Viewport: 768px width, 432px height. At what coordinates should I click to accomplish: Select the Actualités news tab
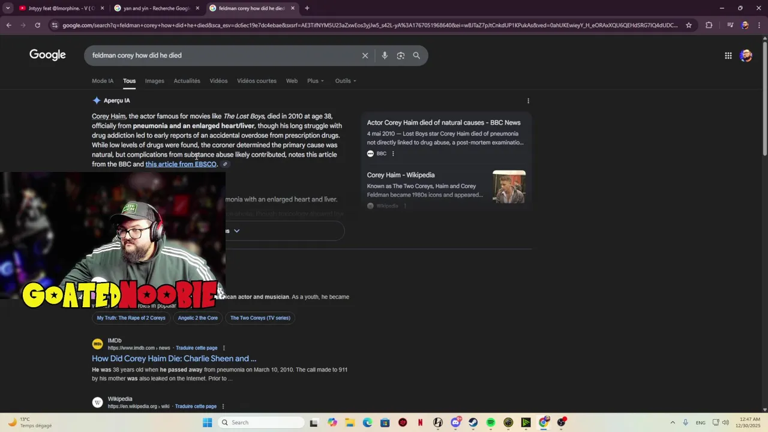[187, 81]
